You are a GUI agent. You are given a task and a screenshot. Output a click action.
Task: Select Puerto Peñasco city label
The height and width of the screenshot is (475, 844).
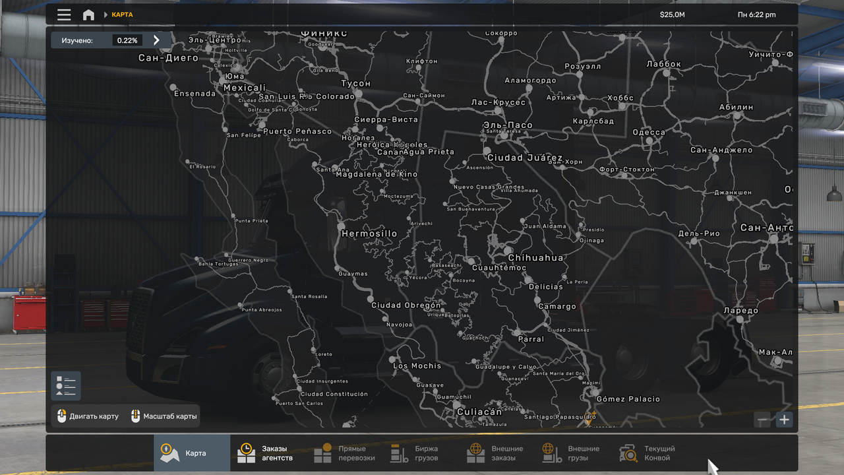(297, 131)
